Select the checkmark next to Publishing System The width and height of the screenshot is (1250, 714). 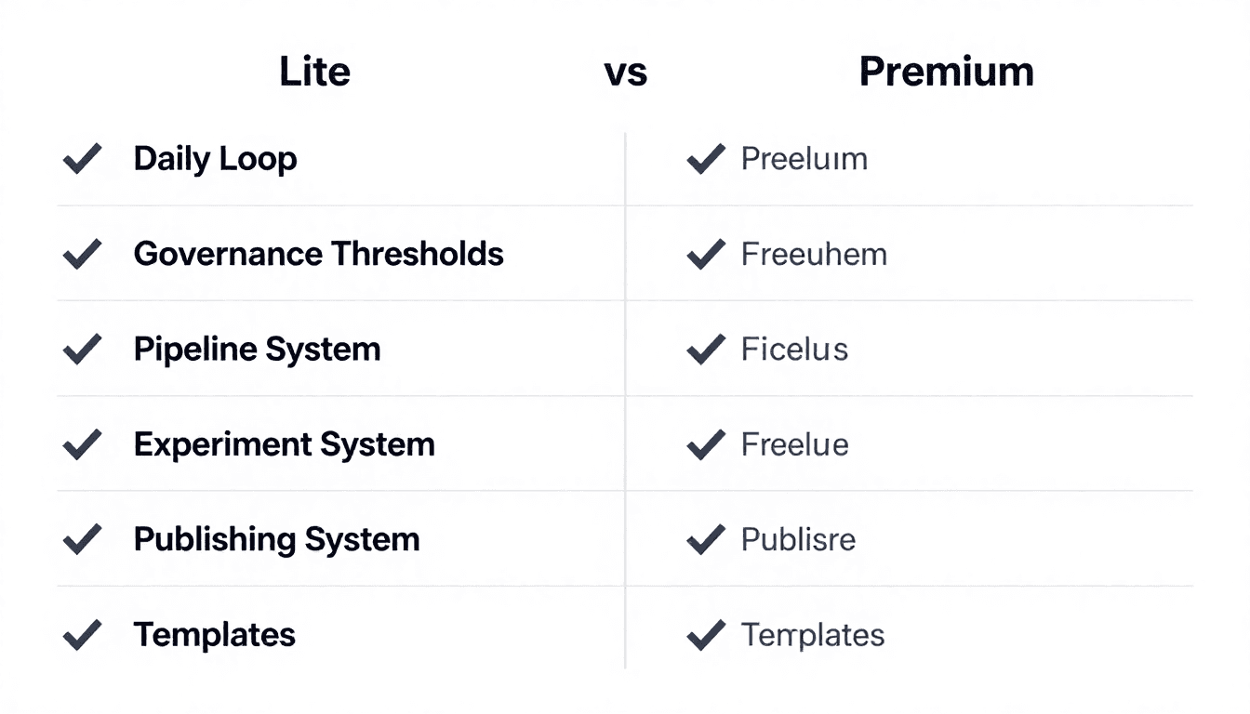82,539
